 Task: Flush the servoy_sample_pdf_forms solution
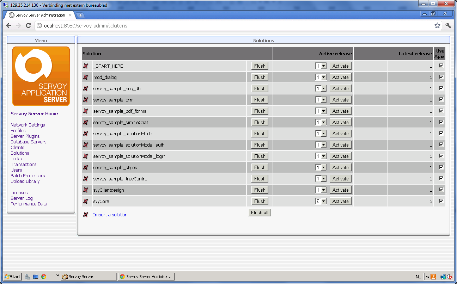(x=260, y=111)
